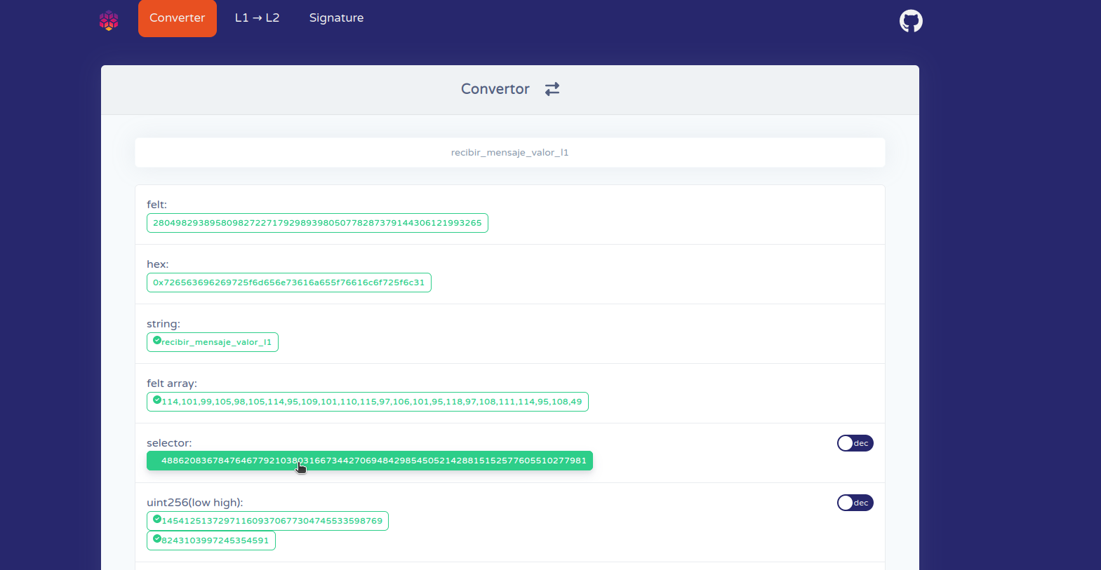Open the Converter tab
The width and height of the screenshot is (1101, 570).
point(178,18)
